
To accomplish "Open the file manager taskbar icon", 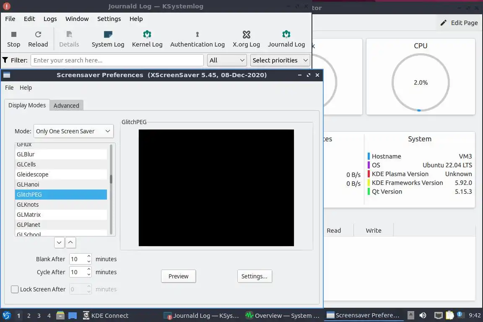I will click(60, 315).
